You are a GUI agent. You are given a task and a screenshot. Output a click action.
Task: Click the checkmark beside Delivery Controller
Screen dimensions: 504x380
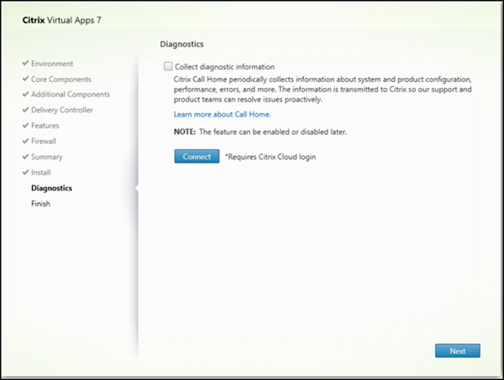(24, 110)
